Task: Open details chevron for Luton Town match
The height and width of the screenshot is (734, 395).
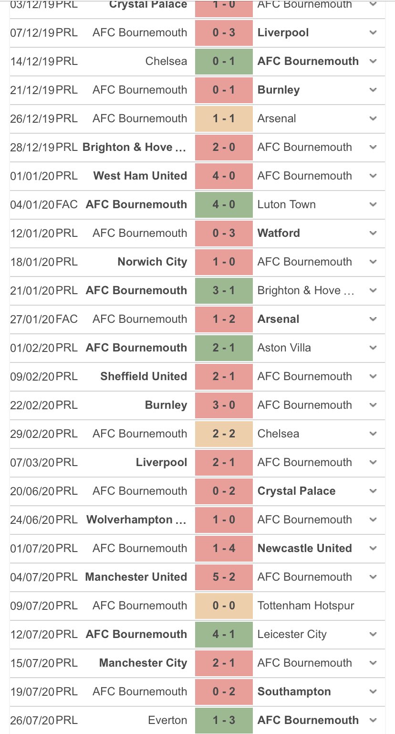Action: click(373, 205)
